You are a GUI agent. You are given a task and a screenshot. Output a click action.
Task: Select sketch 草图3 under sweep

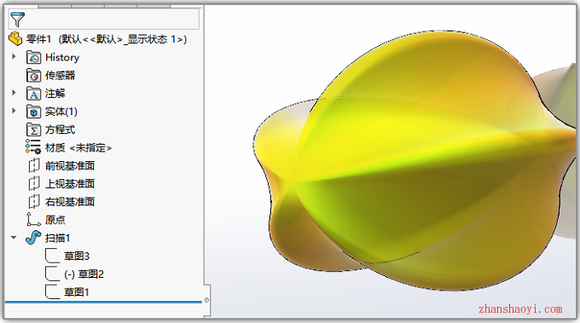pos(77,257)
